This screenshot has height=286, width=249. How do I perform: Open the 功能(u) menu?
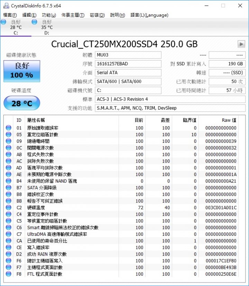pyautogui.click(x=49, y=15)
